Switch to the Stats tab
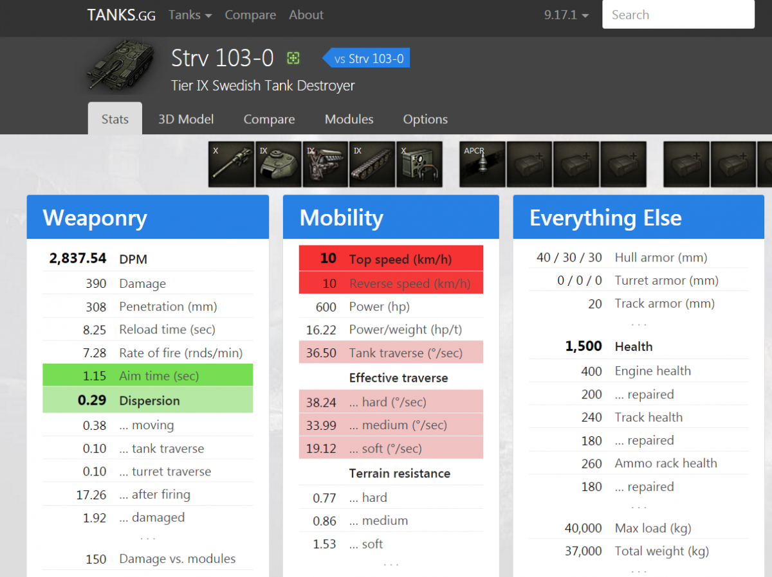The image size is (772, 577). click(x=115, y=119)
